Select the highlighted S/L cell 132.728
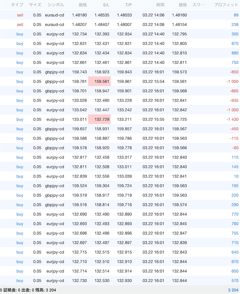 [99, 119]
